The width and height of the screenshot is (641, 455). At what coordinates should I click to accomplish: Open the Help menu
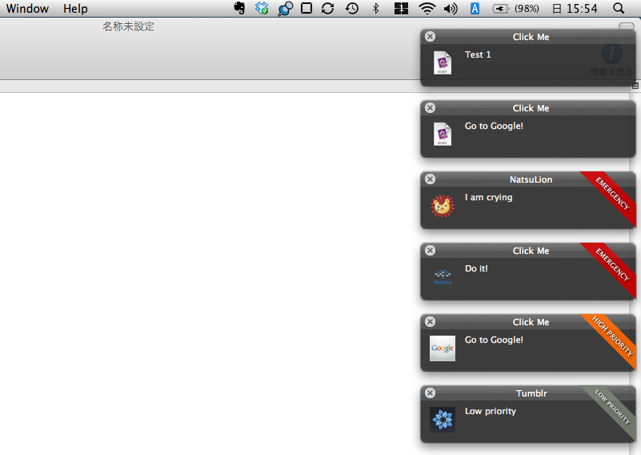point(75,9)
